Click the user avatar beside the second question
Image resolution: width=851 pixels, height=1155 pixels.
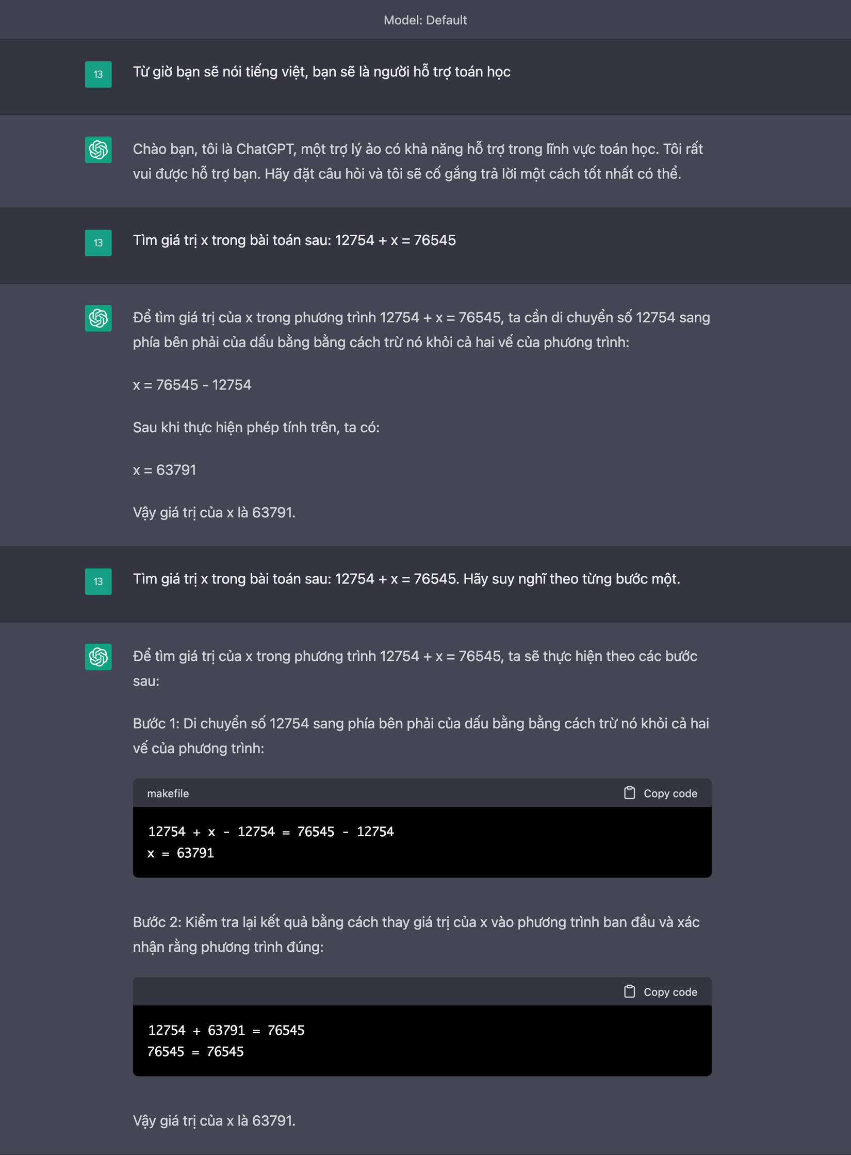98,243
